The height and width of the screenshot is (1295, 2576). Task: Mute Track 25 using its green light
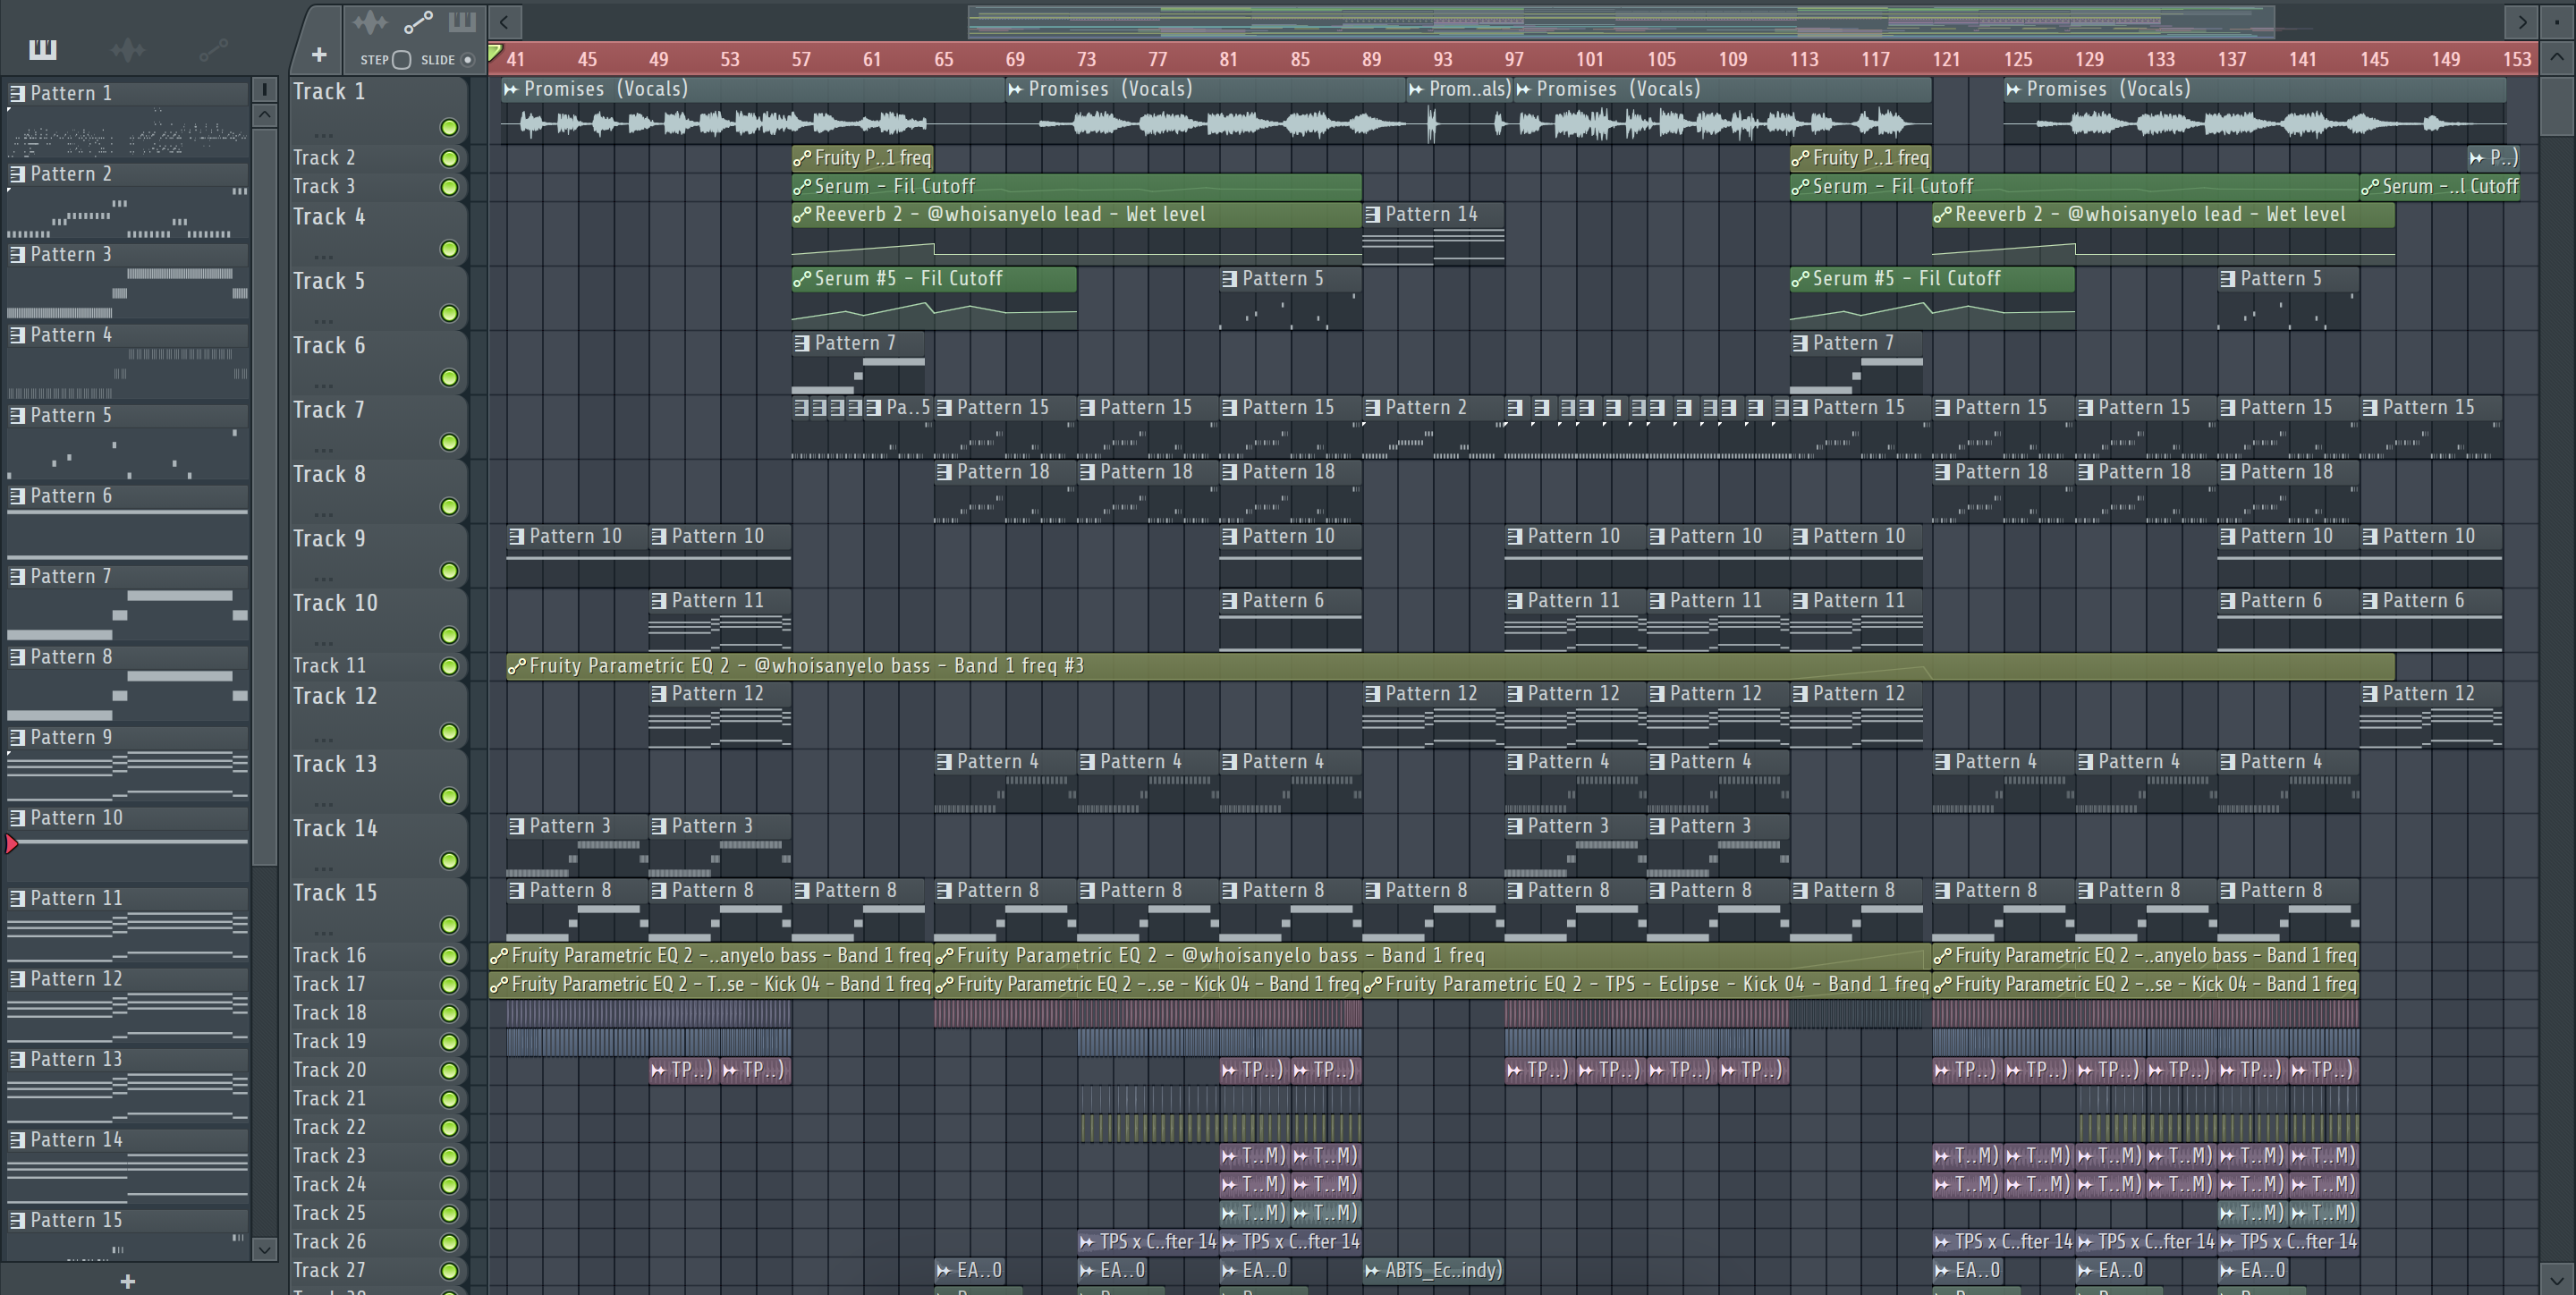pos(449,1214)
